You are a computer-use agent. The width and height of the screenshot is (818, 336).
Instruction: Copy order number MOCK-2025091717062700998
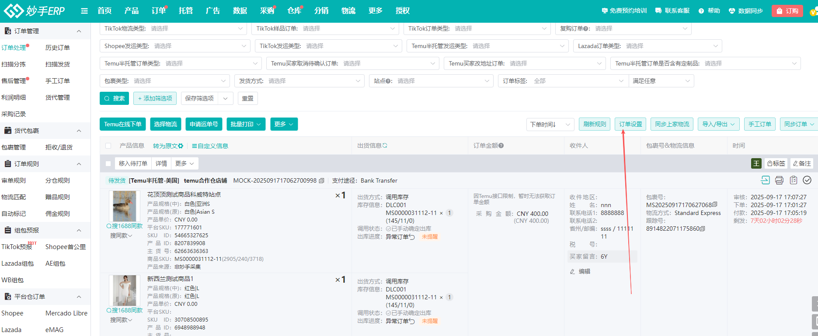click(x=321, y=180)
